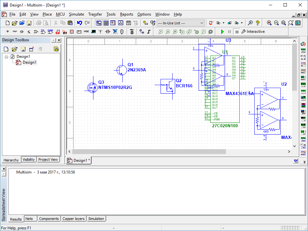Open the forward annotate dropdown arrow
This screenshot has width=308, height=231.
(241, 23)
